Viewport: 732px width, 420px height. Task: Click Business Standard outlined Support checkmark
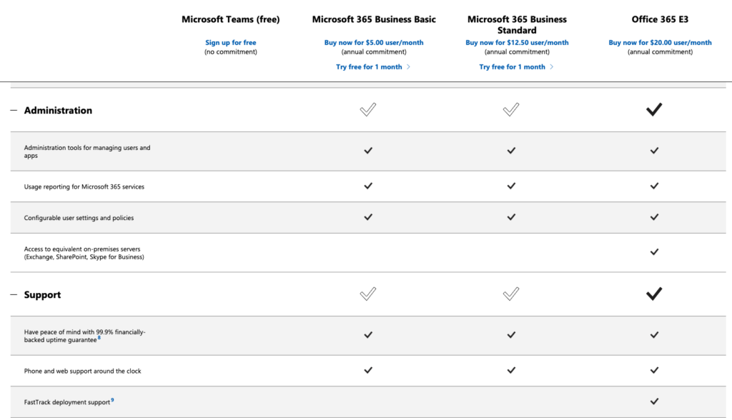pos(510,294)
